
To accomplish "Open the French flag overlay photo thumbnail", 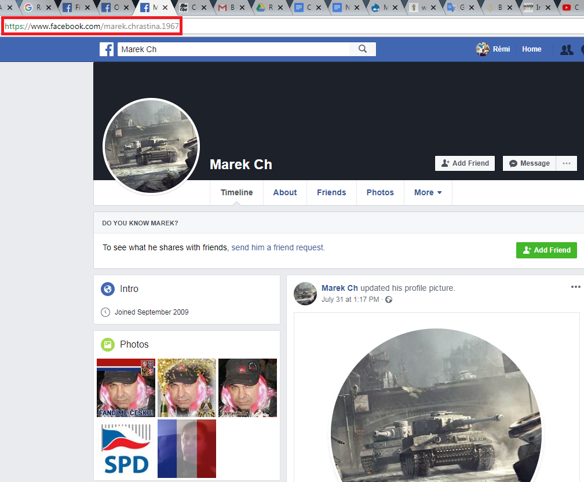I will 187,449.
